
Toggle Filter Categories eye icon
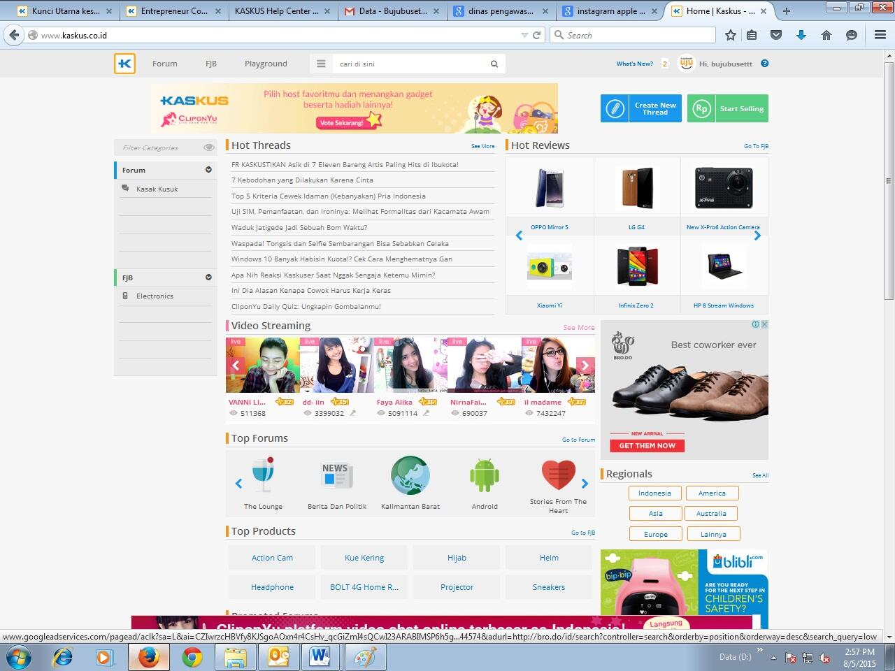point(208,147)
